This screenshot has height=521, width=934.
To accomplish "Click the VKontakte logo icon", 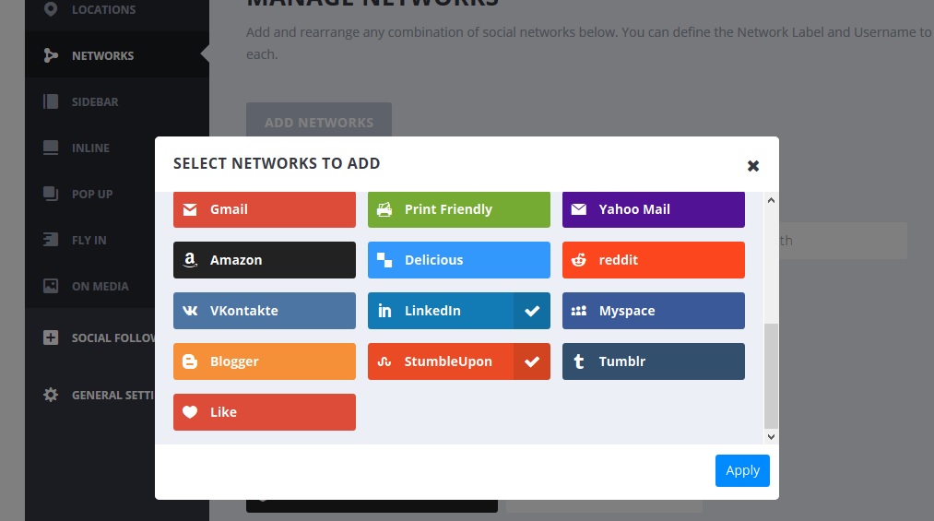I will 190,311.
